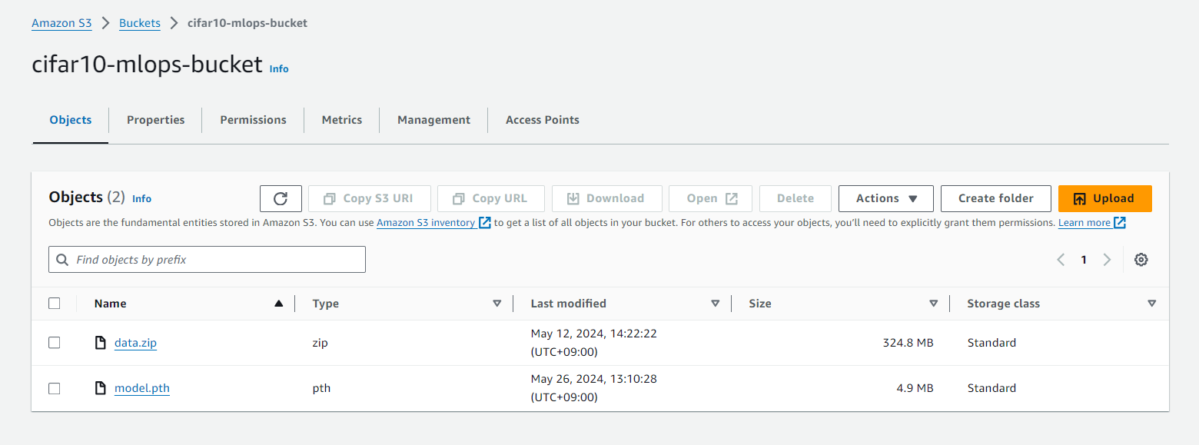Open table preferences gear icon
This screenshot has width=1199, height=445.
[1141, 260]
